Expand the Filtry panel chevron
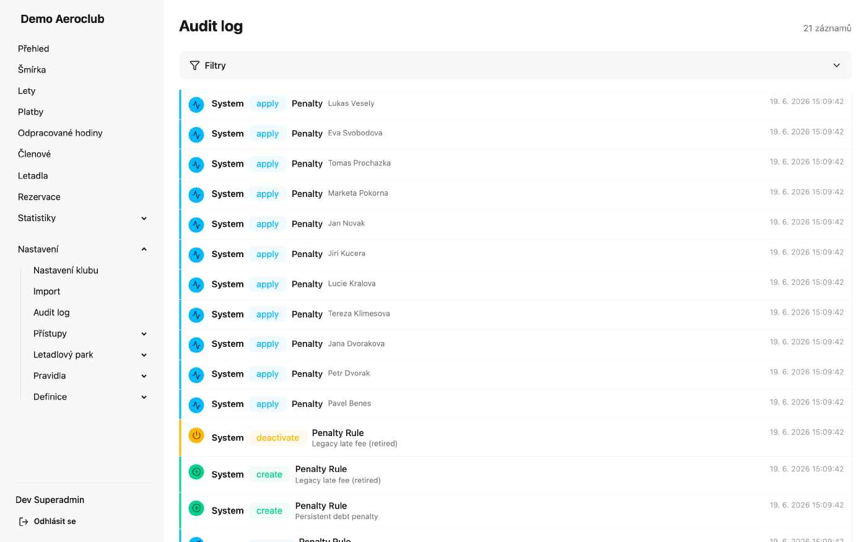This screenshot has height=542, width=867. pos(837,66)
